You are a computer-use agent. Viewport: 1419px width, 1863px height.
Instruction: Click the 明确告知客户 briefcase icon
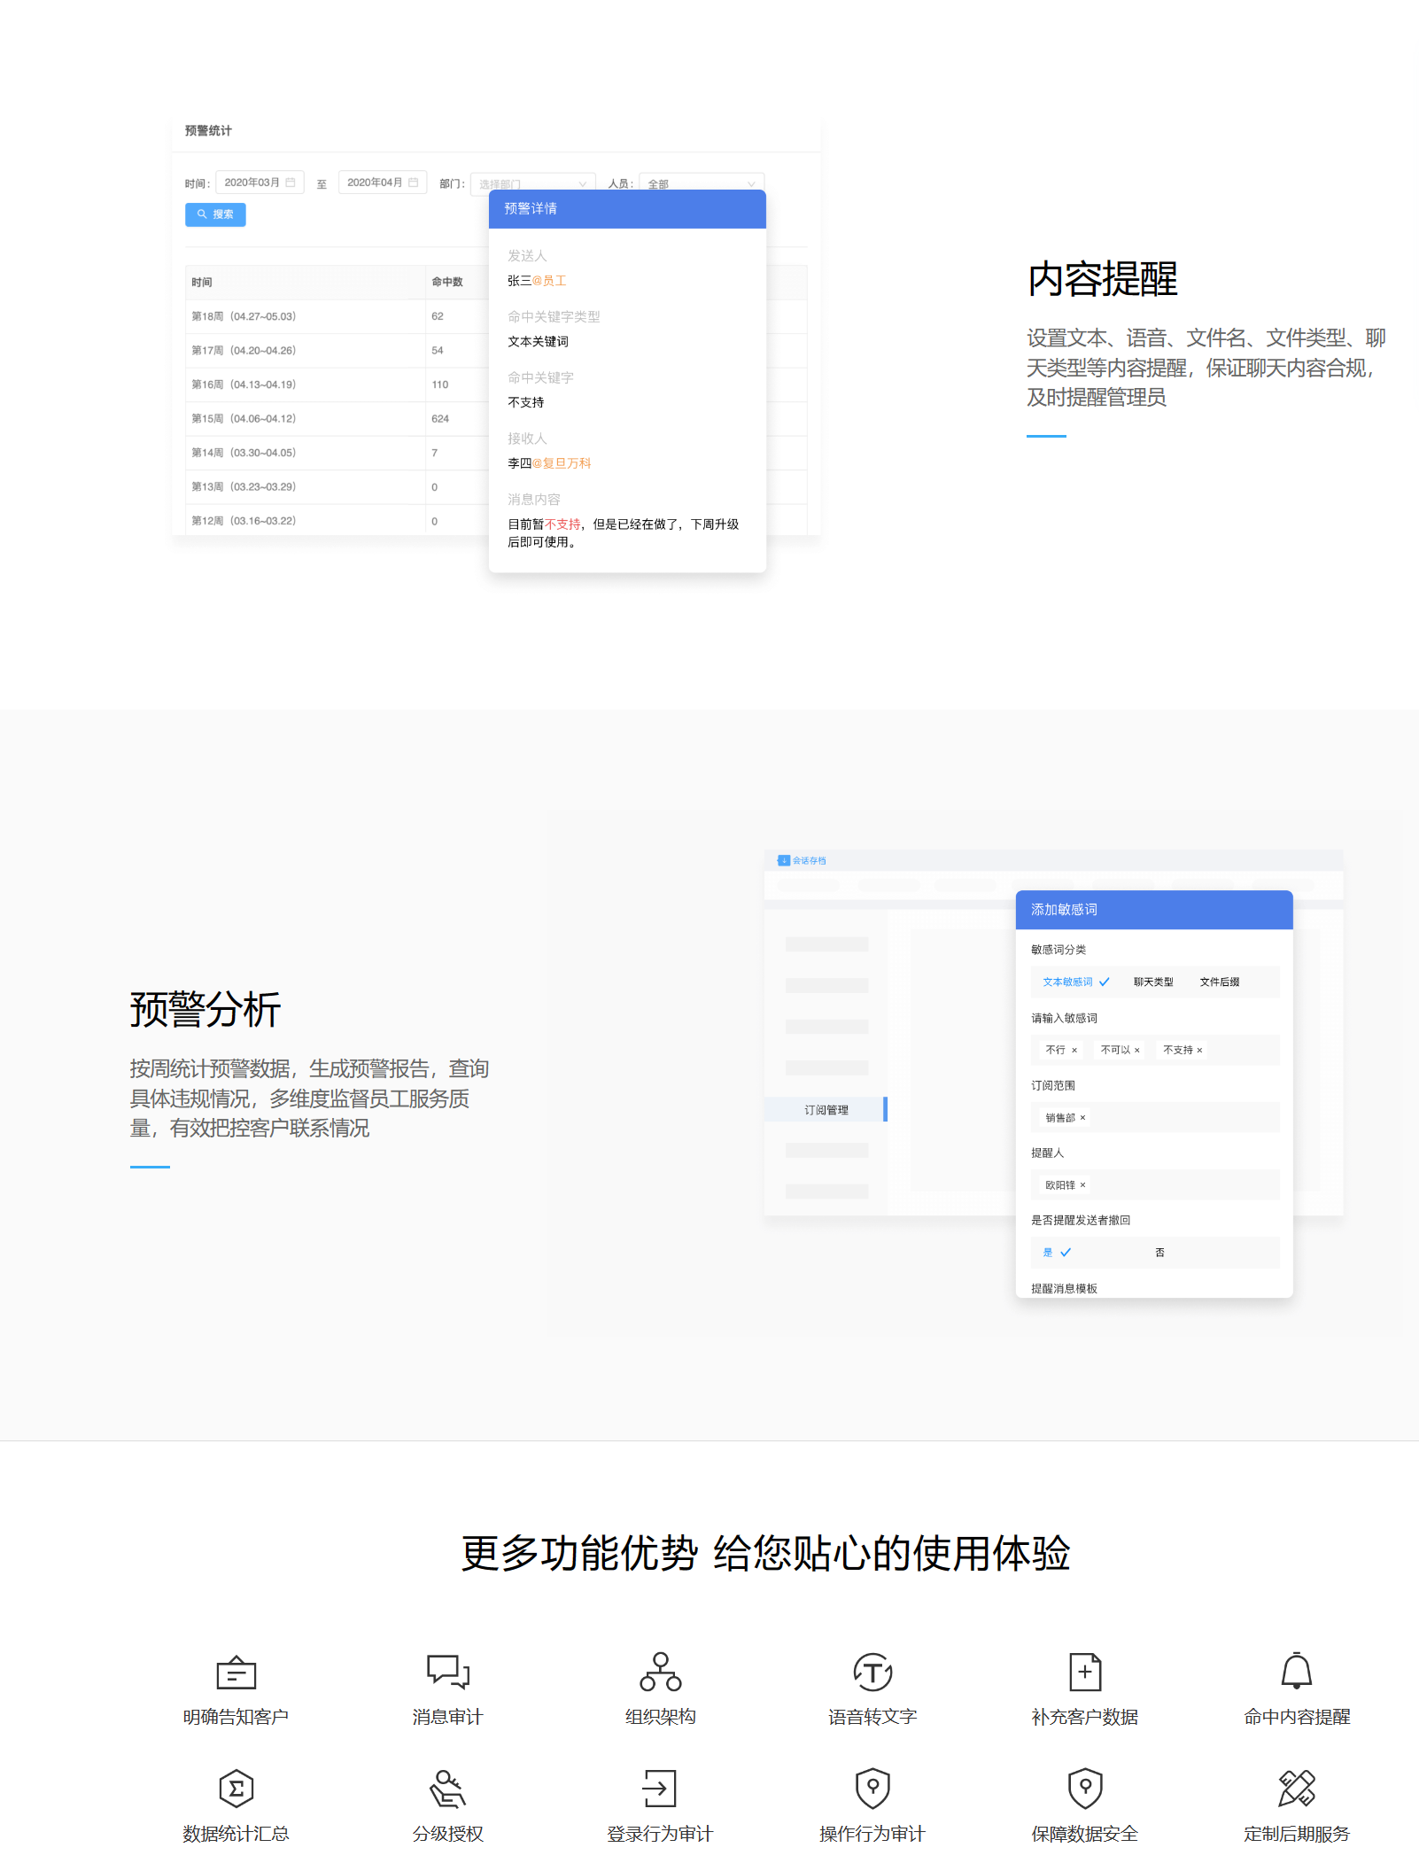(236, 1673)
